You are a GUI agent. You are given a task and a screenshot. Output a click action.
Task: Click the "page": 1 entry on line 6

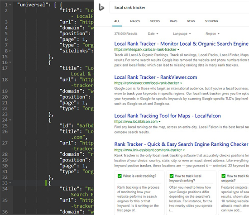tap(73, 39)
